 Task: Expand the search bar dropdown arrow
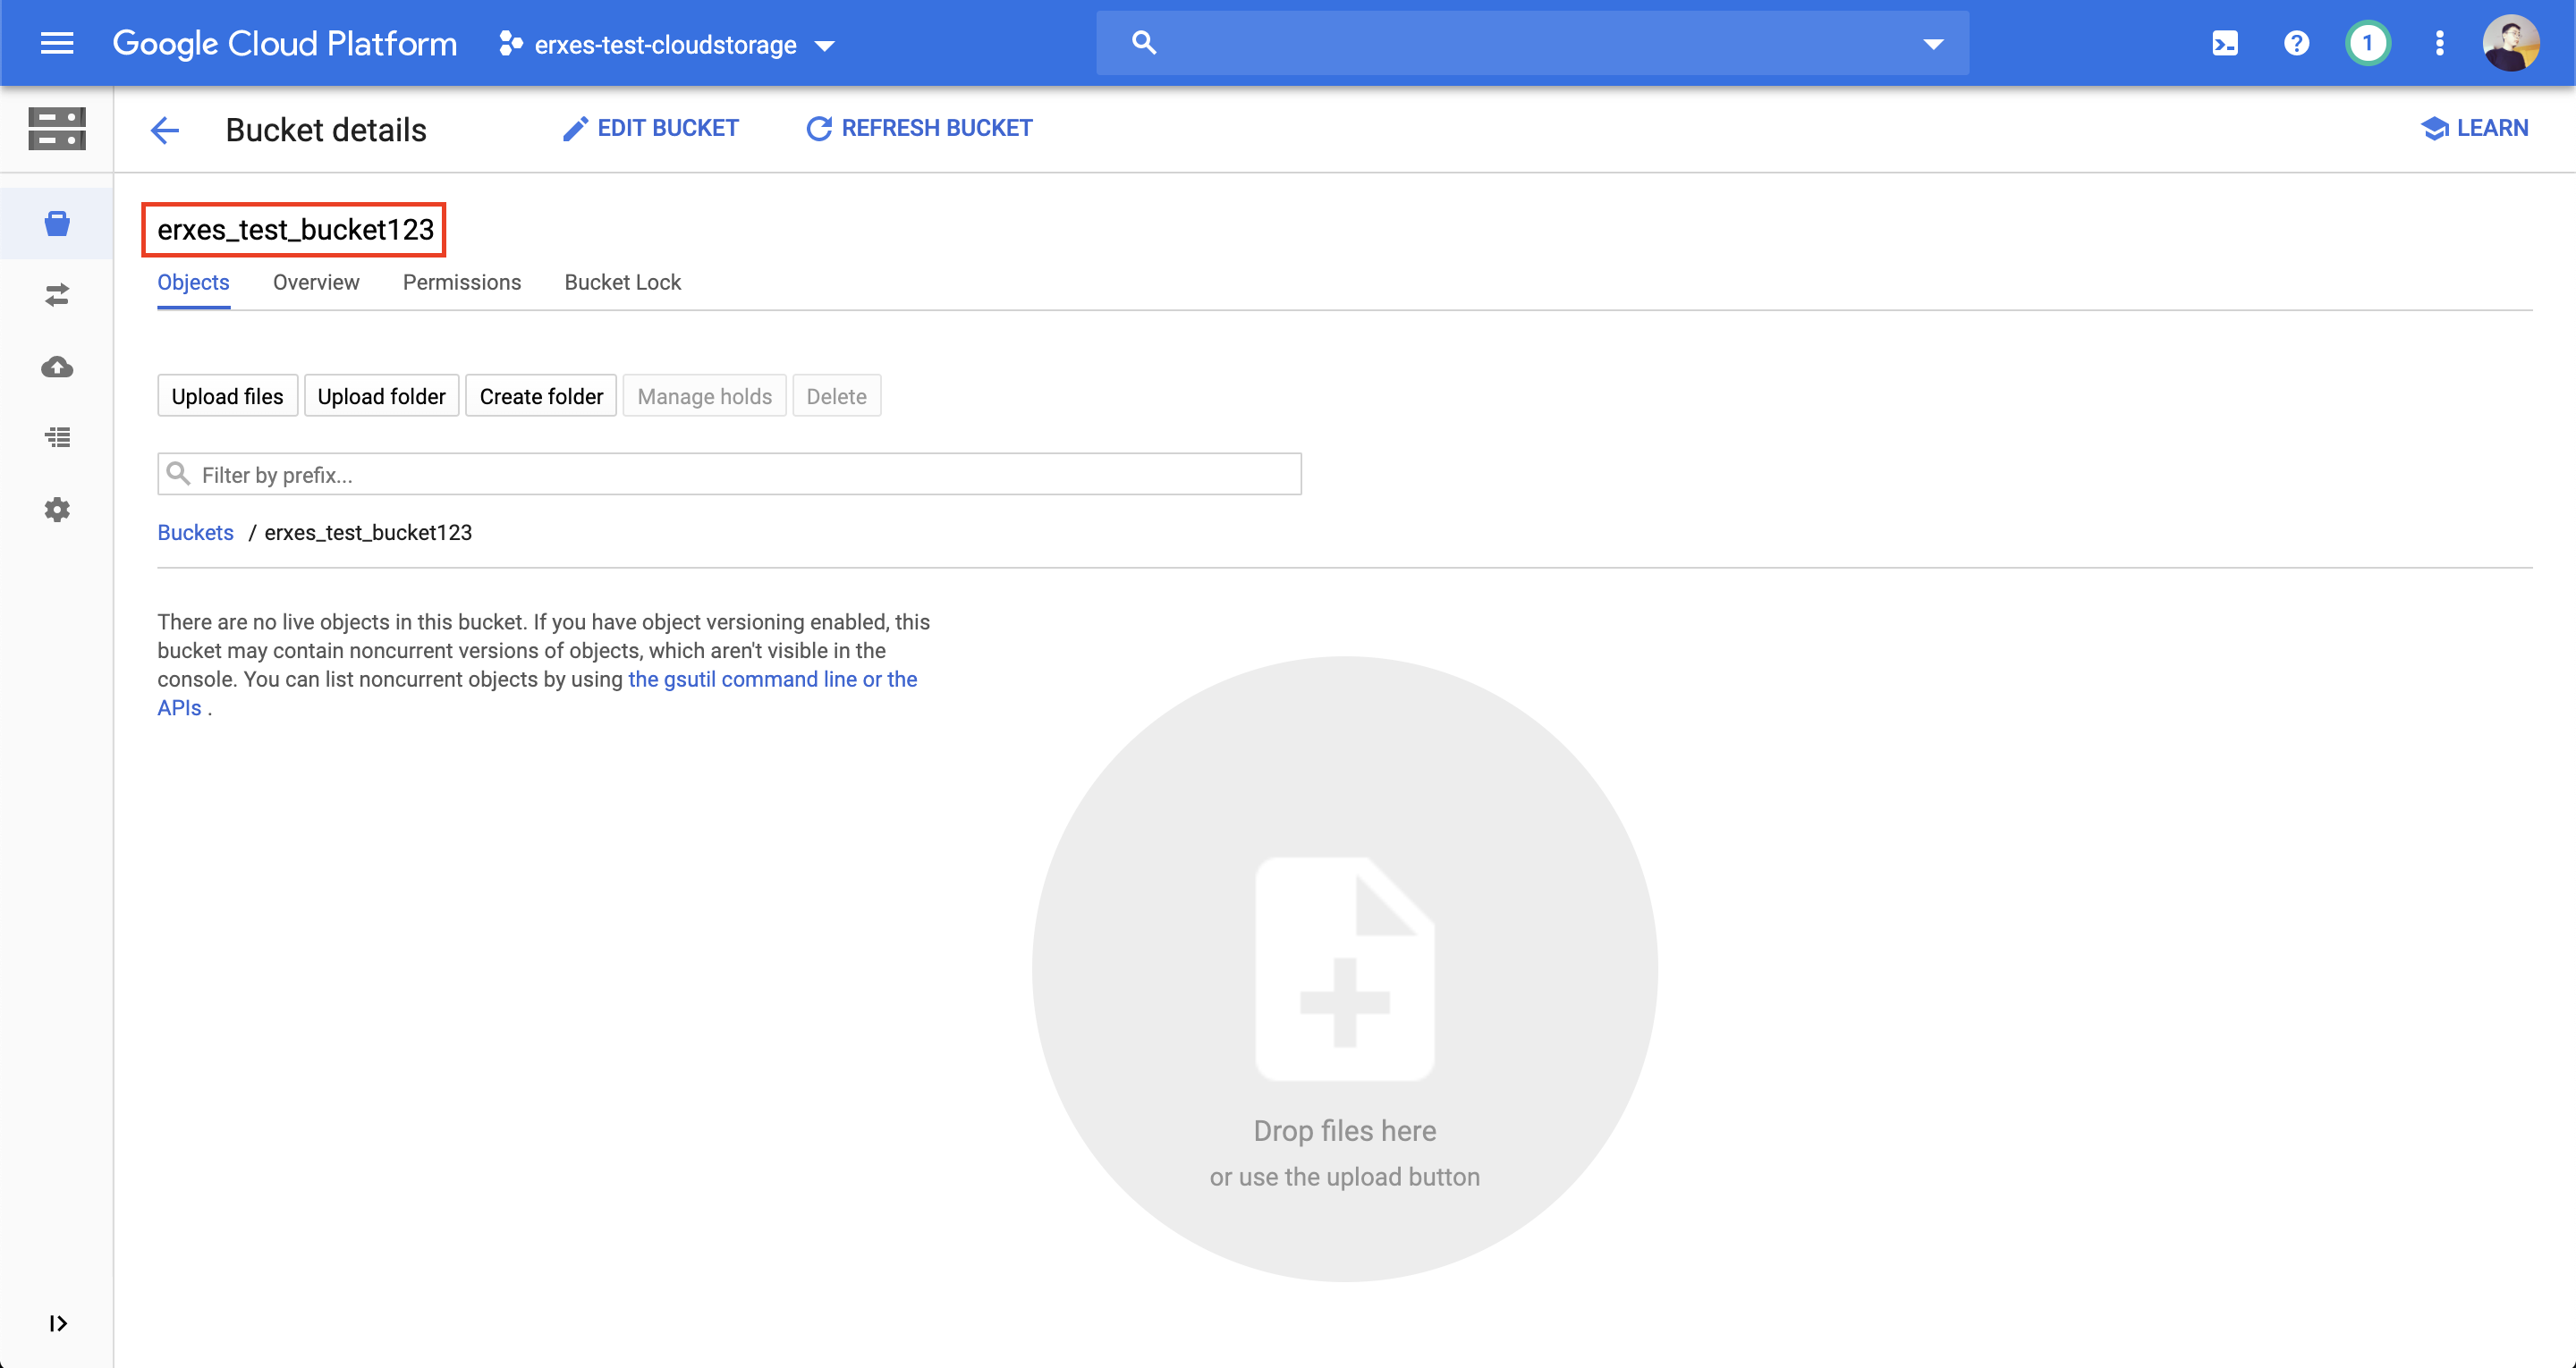(1933, 44)
